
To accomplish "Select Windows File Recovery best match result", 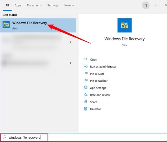I will (x=30, y=25).
